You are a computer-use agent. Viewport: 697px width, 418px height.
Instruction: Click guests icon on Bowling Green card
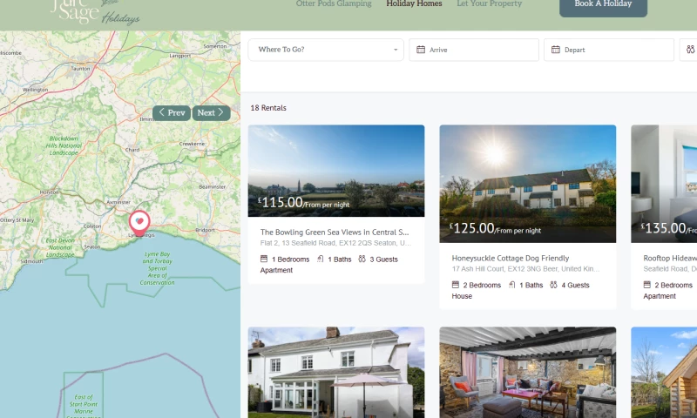362,259
